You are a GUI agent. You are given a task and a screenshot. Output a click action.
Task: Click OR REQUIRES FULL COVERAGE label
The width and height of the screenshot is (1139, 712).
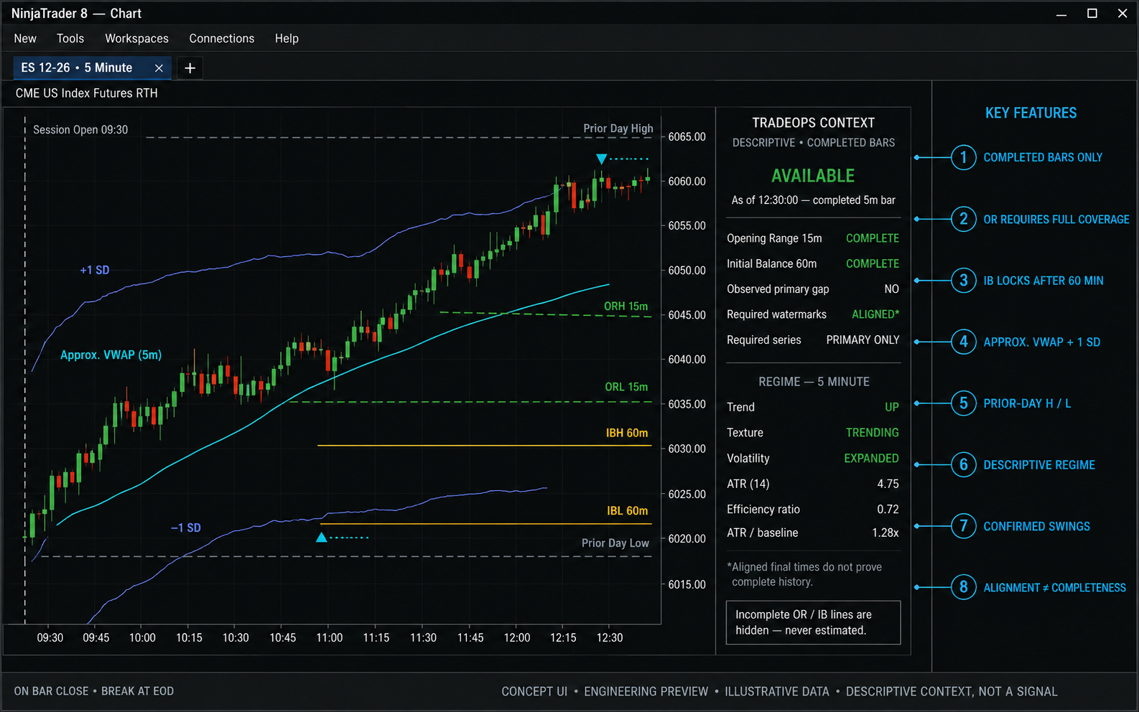click(1056, 219)
